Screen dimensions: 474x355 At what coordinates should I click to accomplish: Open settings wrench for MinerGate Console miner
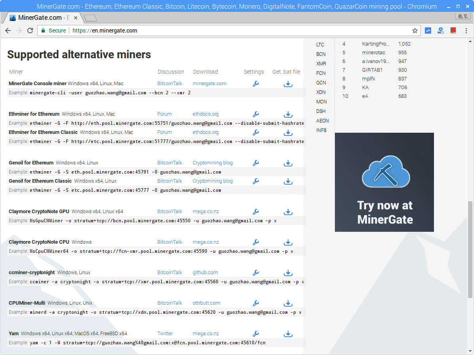pyautogui.click(x=256, y=84)
